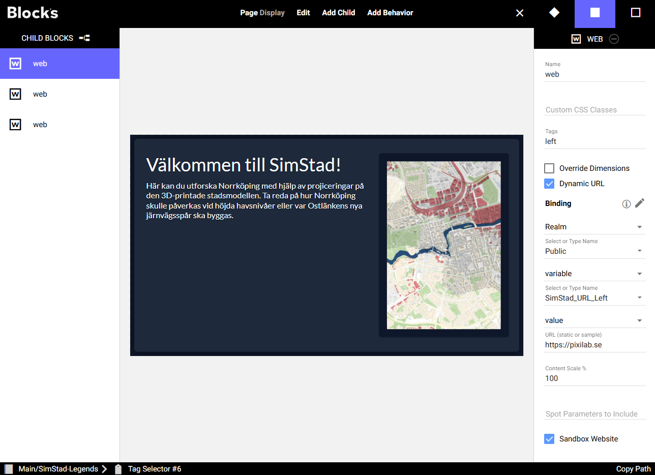Open the Public name dropdown

(x=595, y=251)
